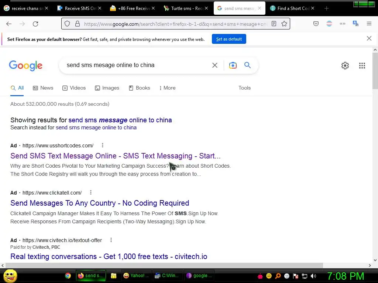The height and width of the screenshot is (283, 378).
Task: Close the Find a Short Code tab
Action: pyautogui.click(x=312, y=8)
